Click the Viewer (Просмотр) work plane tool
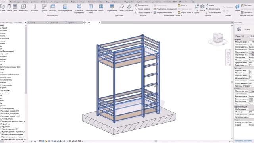Image resolution: width=254 pixels, height=143 pixels. tap(247, 12)
